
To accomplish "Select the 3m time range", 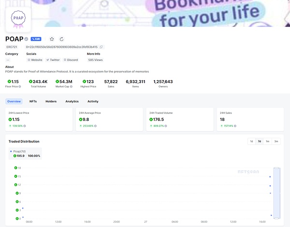I will click(x=276, y=141).
